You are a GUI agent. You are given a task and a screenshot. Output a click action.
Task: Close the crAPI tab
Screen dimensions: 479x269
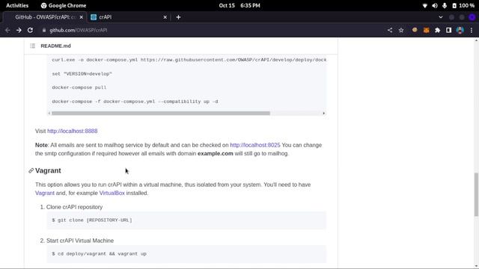(165, 17)
